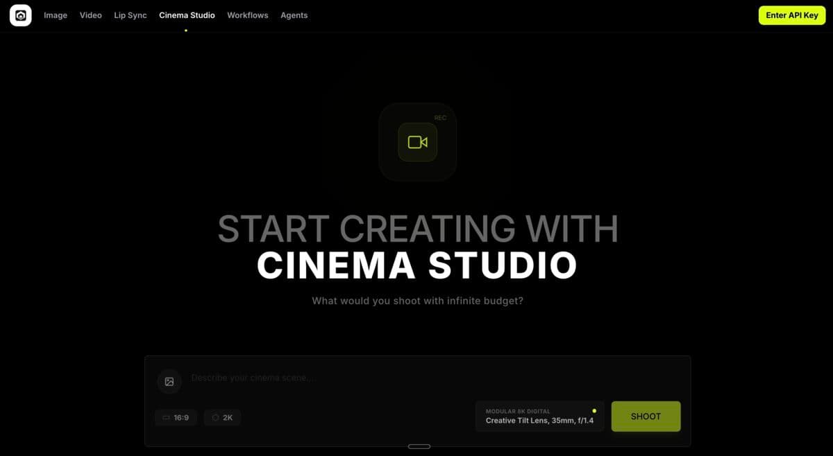This screenshot has width=833, height=456.
Task: Click the pill-shaped handle below the prompt panel
Action: tap(419, 446)
